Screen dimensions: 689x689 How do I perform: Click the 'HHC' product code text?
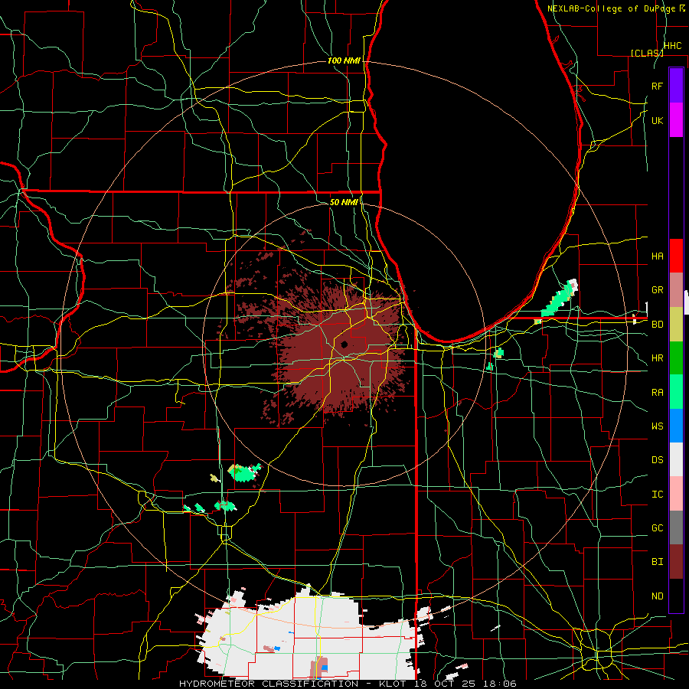click(673, 46)
